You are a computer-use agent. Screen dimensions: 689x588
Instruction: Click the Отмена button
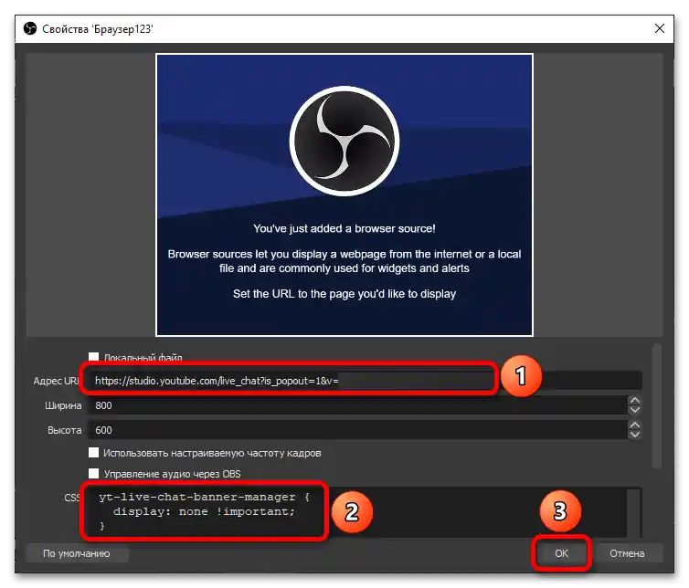627,553
